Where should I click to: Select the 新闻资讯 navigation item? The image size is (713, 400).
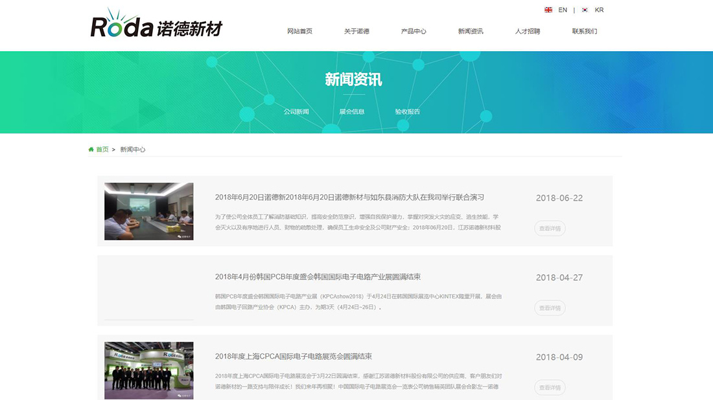point(469,30)
